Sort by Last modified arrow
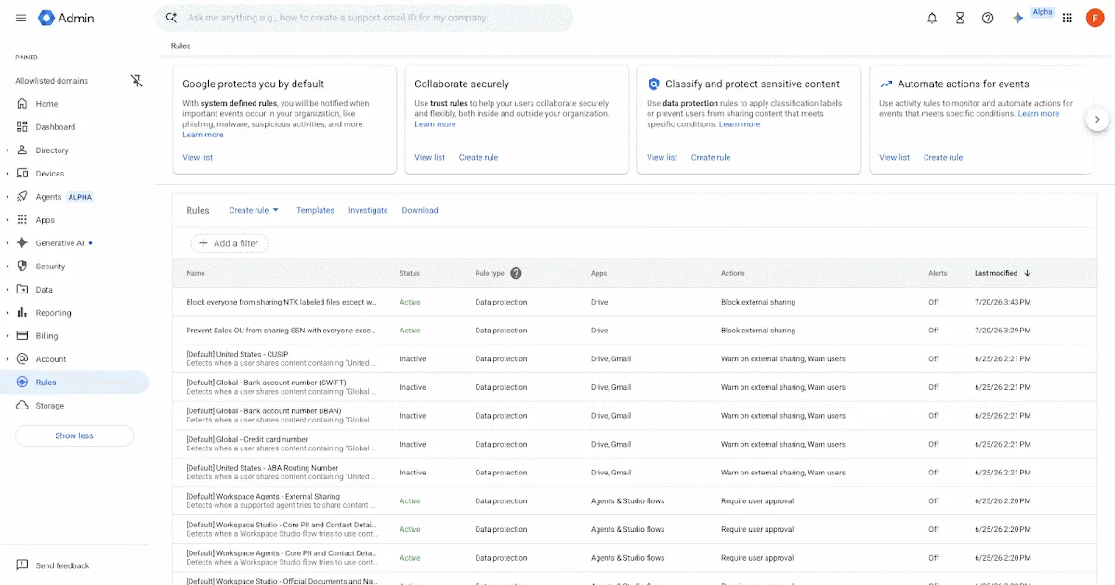The width and height of the screenshot is (1115, 585). pyautogui.click(x=1027, y=273)
